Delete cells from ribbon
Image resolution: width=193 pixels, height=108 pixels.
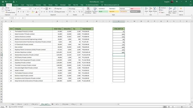(150, 10)
